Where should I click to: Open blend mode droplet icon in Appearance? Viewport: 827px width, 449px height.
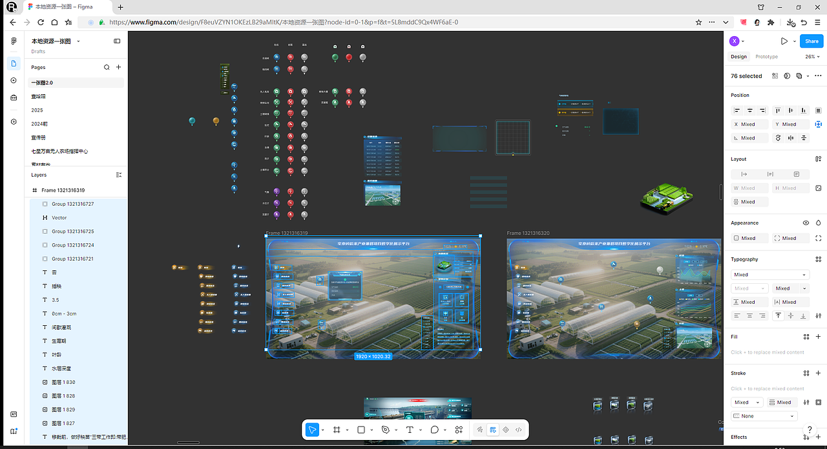[818, 223]
